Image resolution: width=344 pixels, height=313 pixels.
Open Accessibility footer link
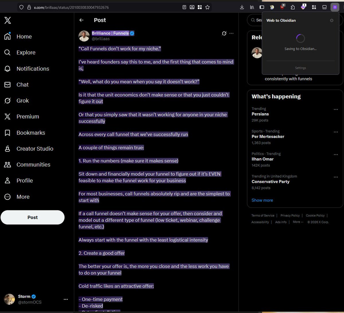tap(260, 222)
